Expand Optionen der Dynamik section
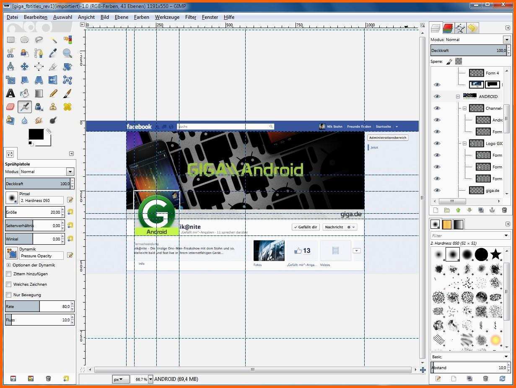This screenshot has width=516, height=388. point(8,265)
